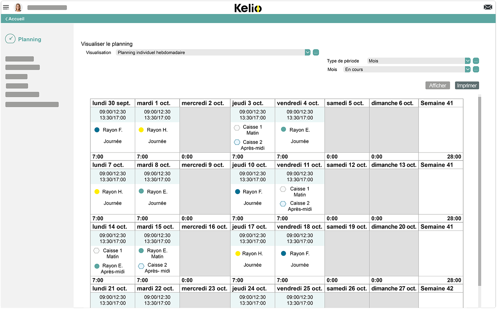Click the yellow dot beside Rayon H. on lundi 7 oct.
The image size is (497, 310).
coord(97,192)
